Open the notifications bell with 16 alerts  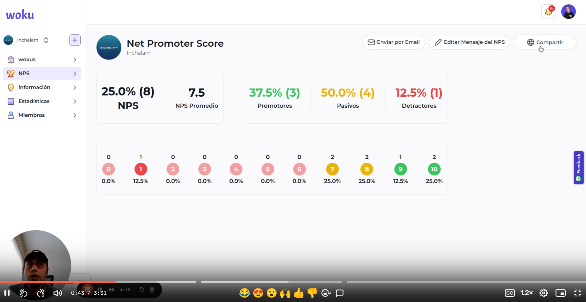(x=548, y=11)
